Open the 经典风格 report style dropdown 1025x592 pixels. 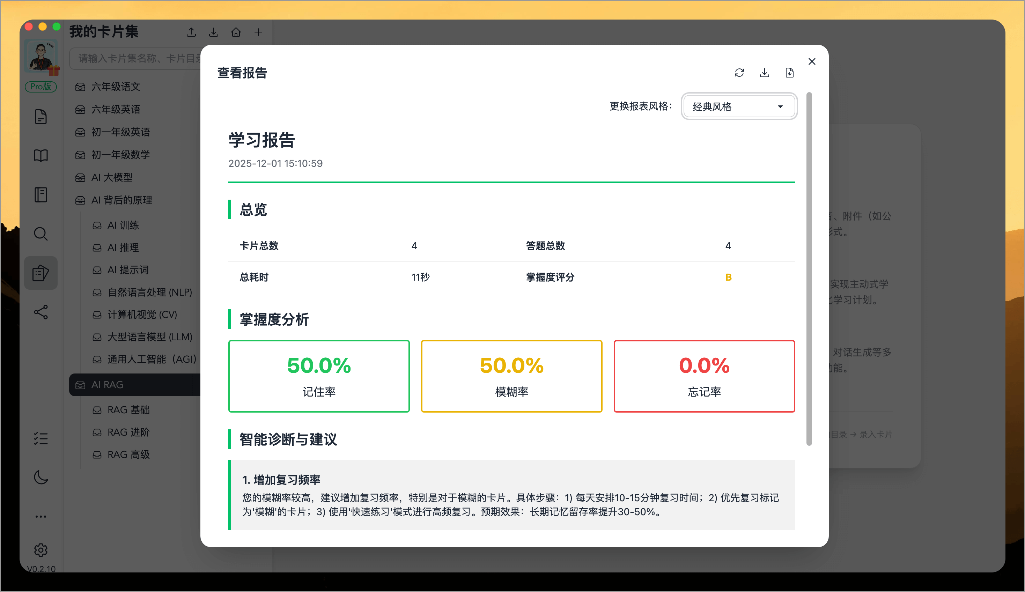738,106
